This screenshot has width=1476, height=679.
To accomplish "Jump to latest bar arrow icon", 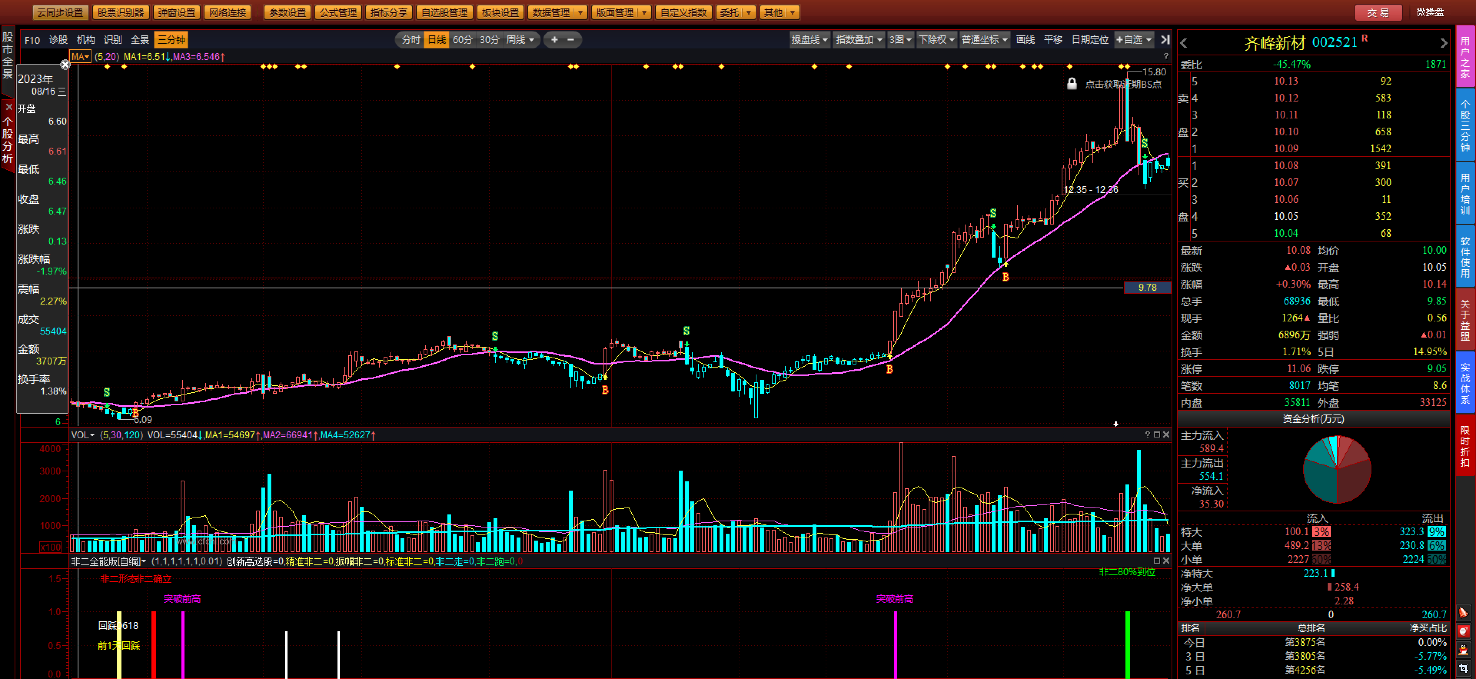I will click(1165, 40).
